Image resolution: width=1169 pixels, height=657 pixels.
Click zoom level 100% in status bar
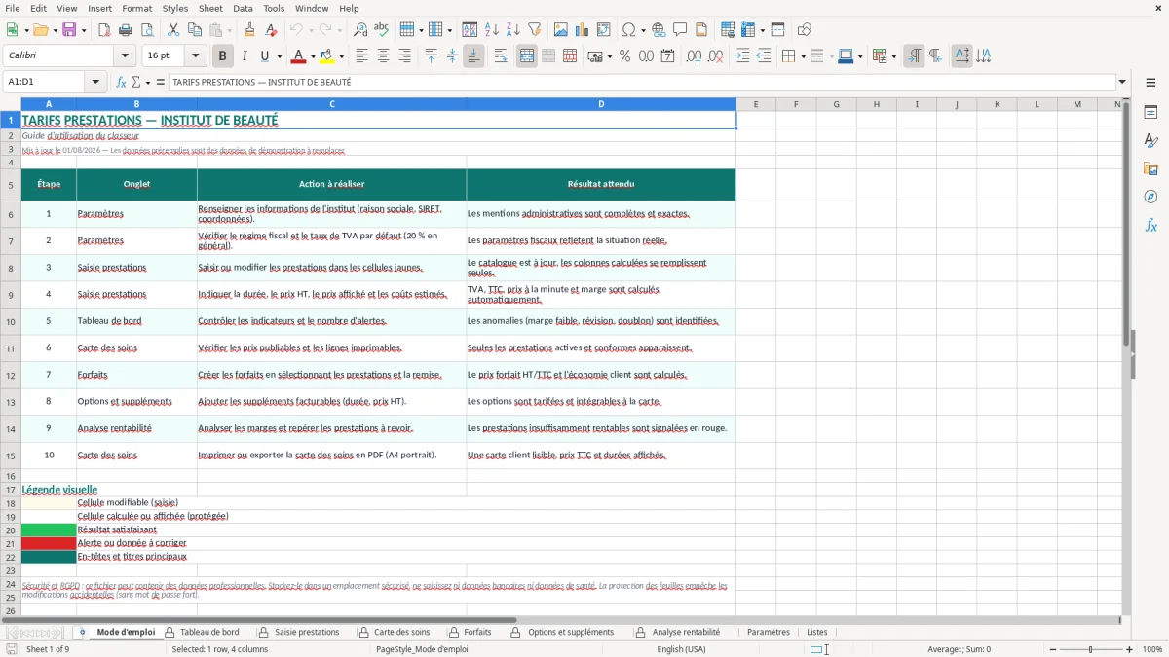(1152, 649)
